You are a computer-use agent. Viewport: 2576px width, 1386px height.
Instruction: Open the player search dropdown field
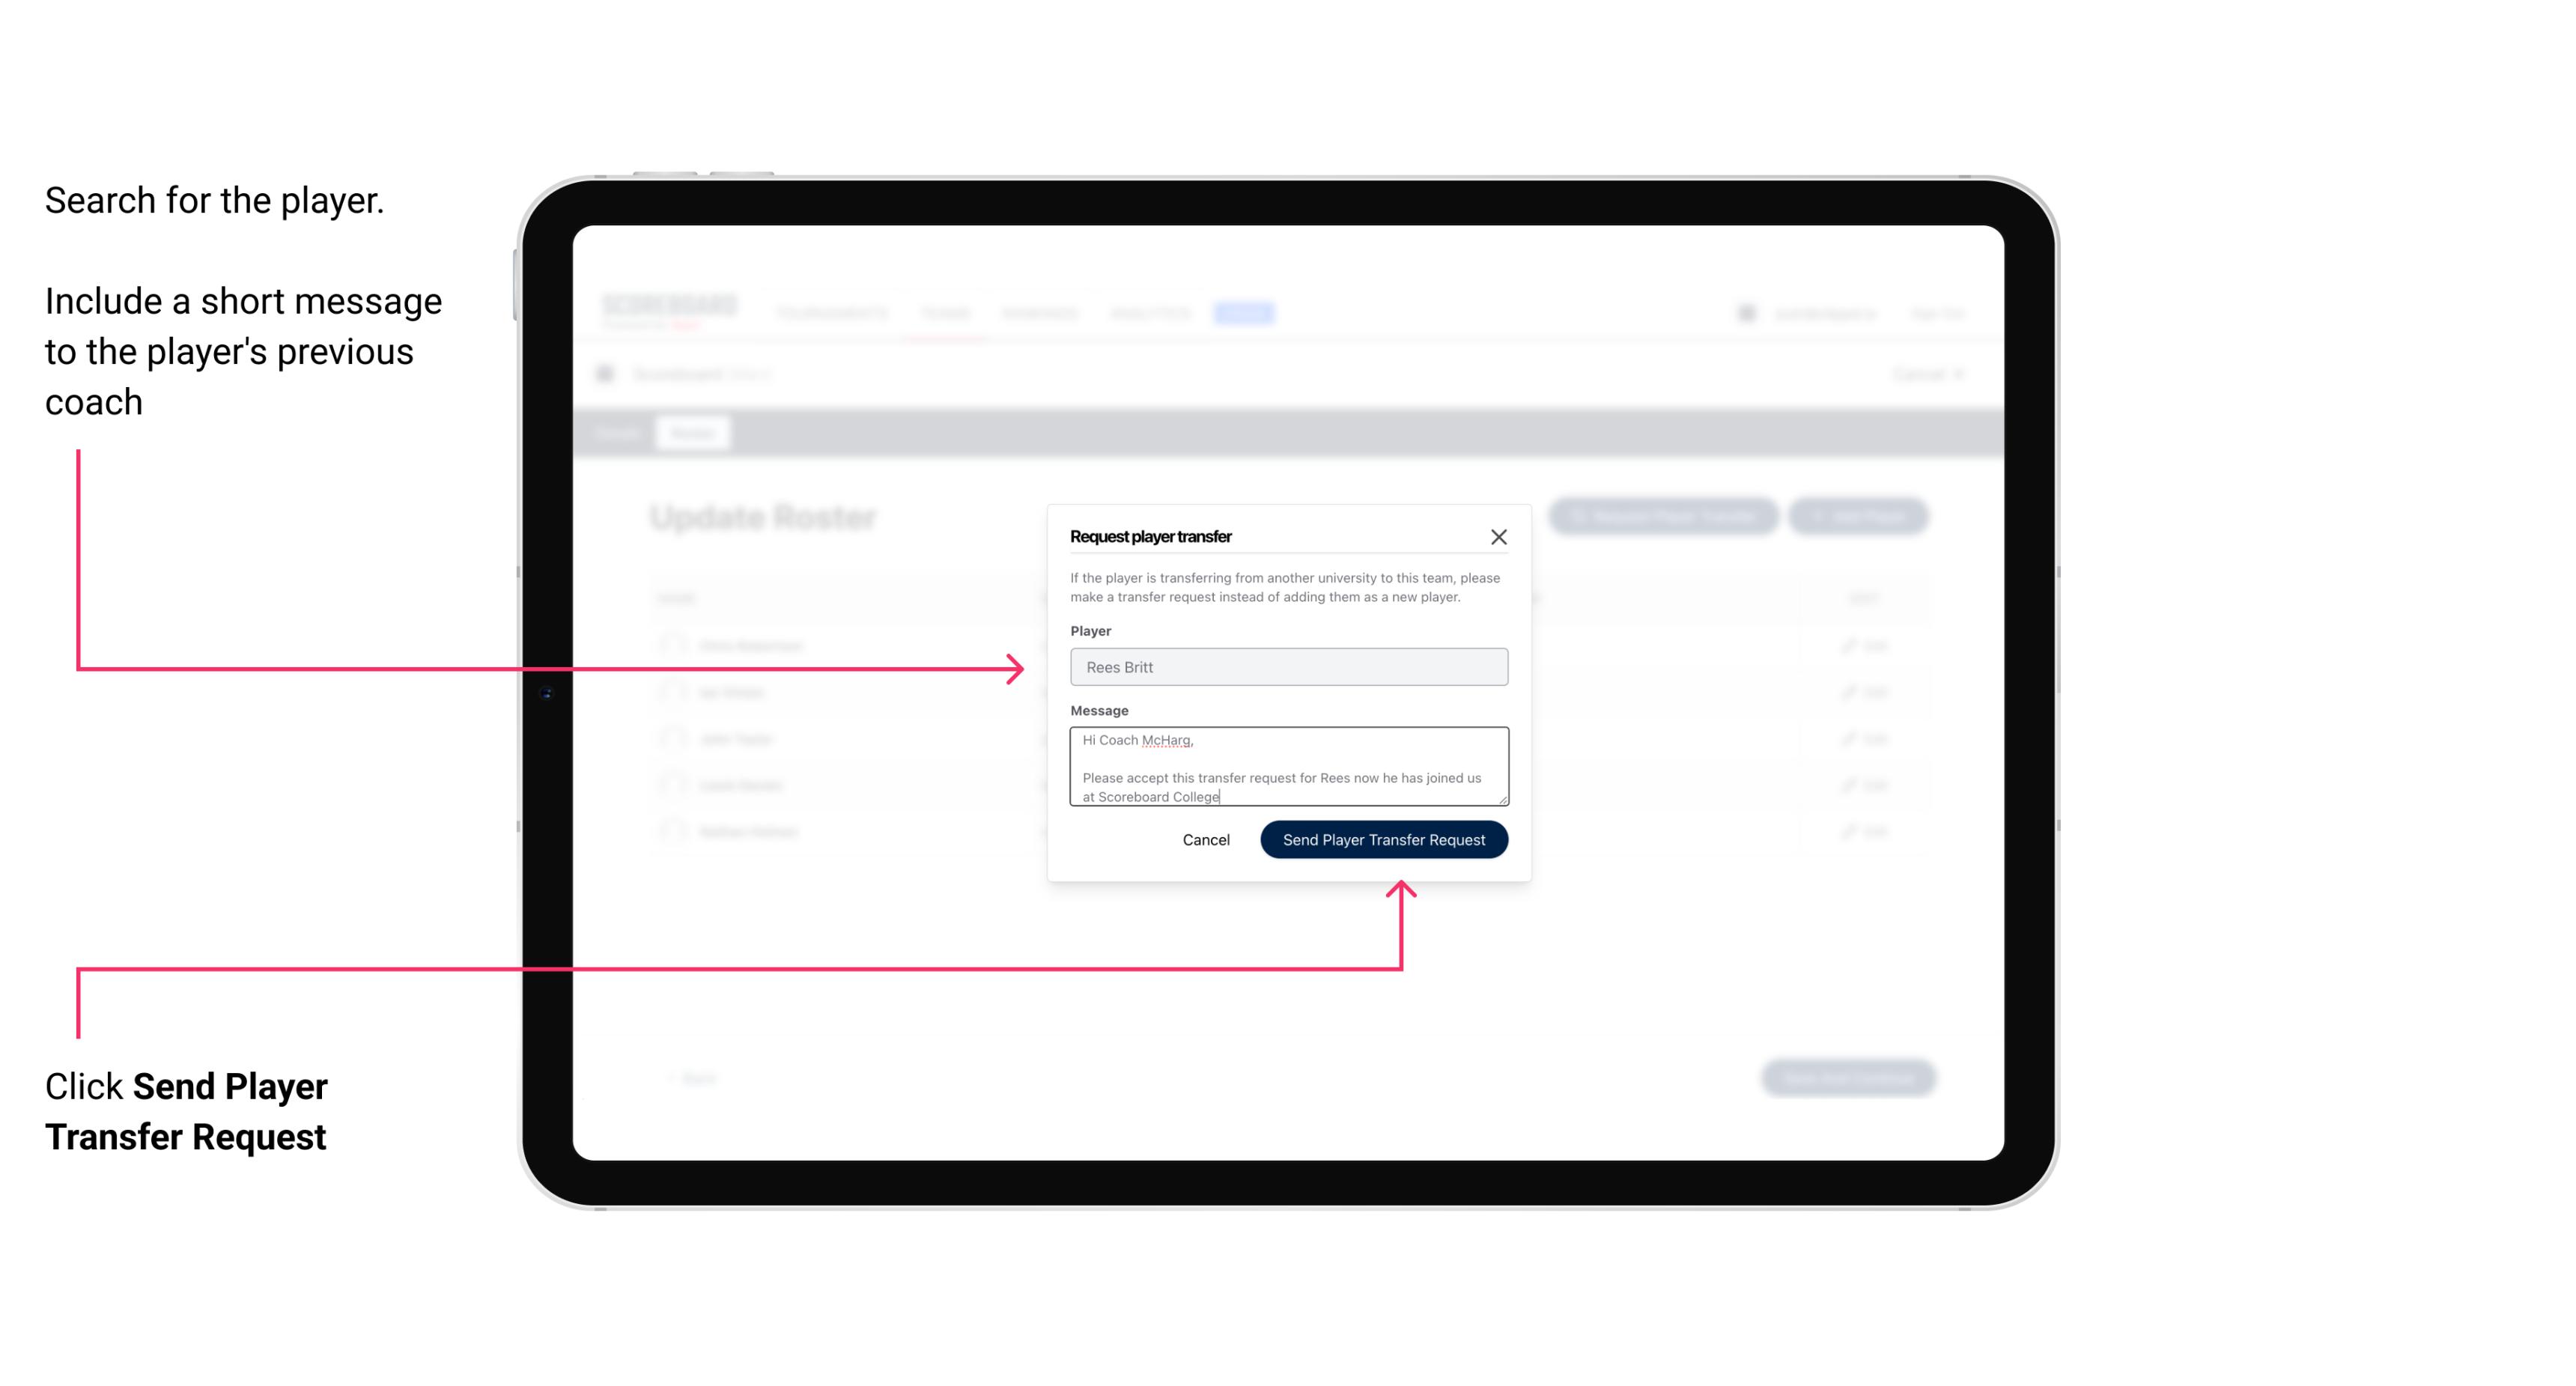coord(1286,667)
